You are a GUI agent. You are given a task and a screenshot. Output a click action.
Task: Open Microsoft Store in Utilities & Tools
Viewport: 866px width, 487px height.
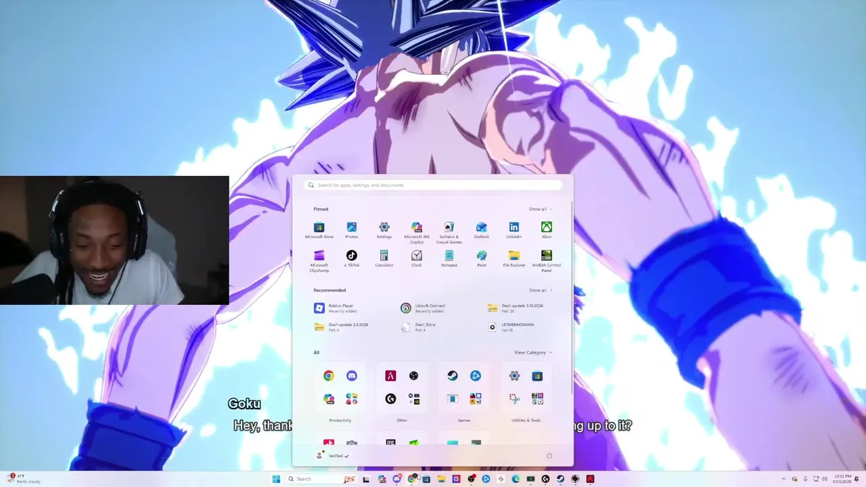(x=537, y=375)
